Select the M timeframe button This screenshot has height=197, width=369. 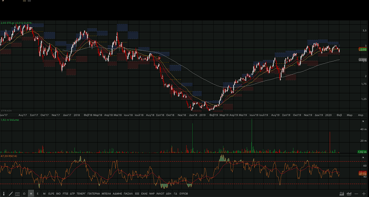[44, 193]
